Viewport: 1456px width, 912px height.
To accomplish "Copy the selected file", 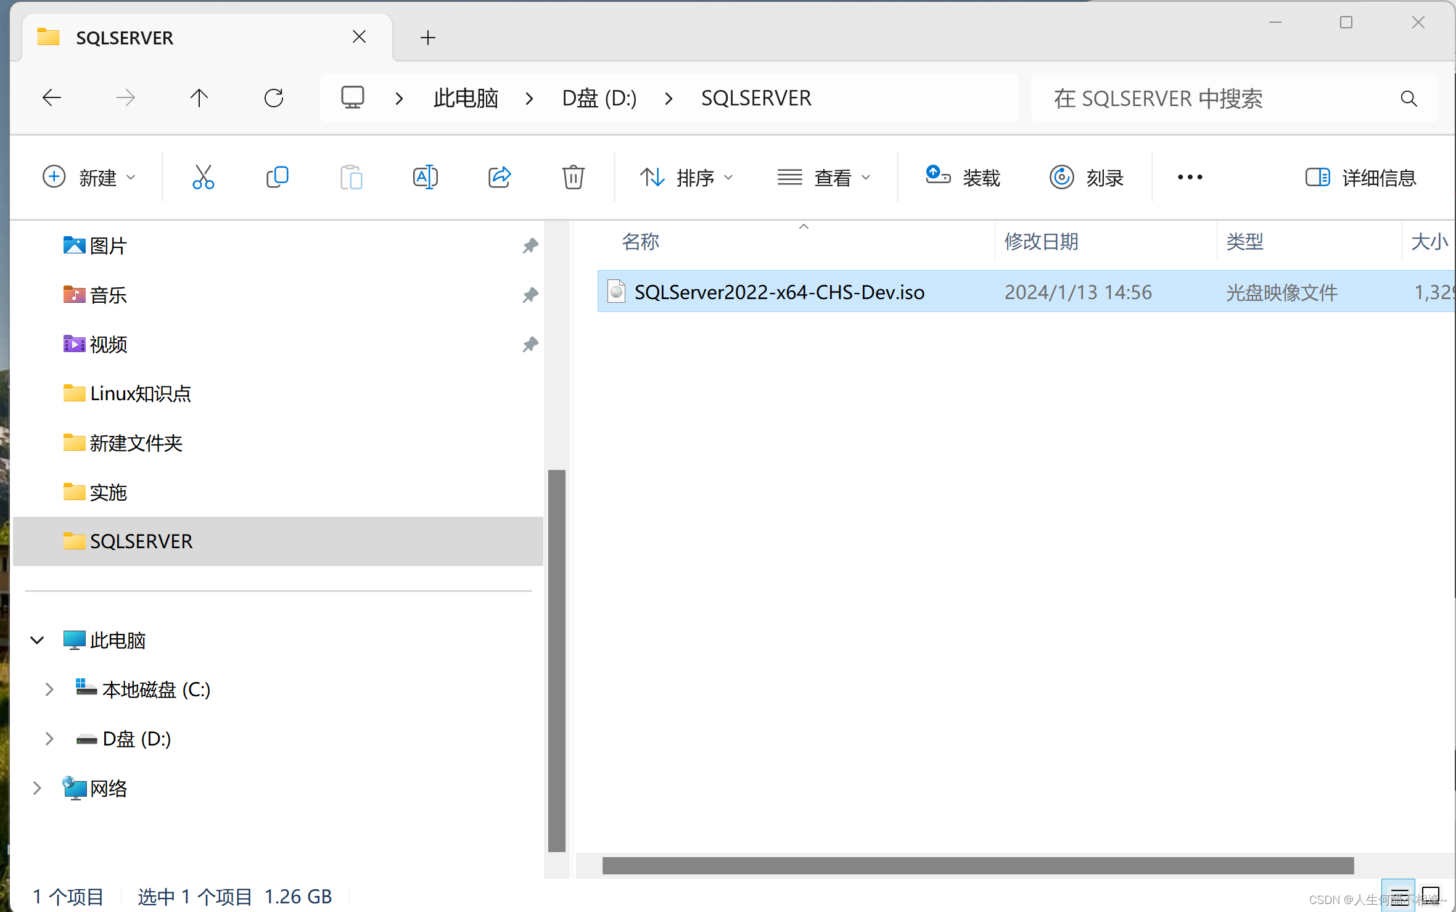I will (x=277, y=177).
